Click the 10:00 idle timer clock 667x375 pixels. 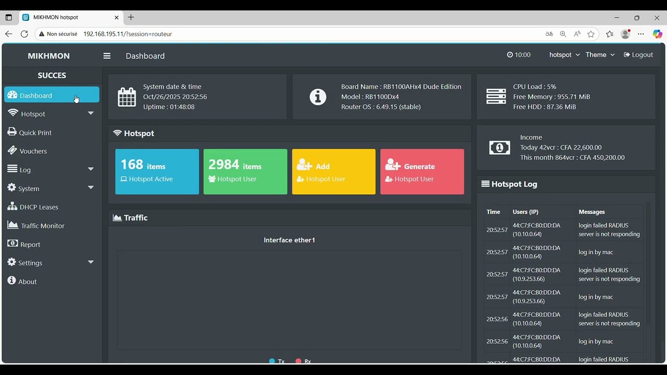coord(518,55)
